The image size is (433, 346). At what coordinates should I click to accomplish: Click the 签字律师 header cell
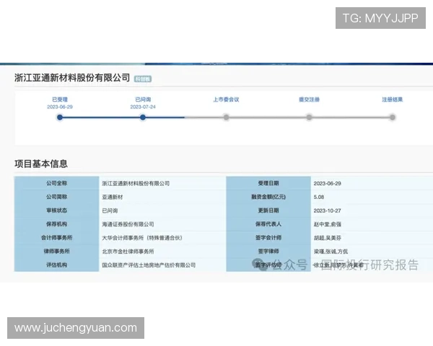coord(268,251)
